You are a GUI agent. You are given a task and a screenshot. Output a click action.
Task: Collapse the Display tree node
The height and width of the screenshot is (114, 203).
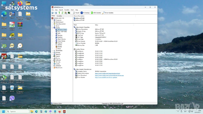(53, 28)
